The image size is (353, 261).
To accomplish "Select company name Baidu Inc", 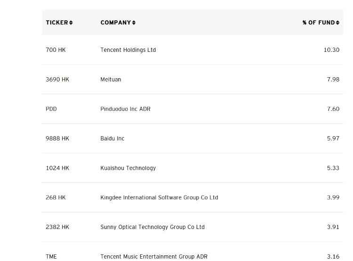I will [112, 139].
